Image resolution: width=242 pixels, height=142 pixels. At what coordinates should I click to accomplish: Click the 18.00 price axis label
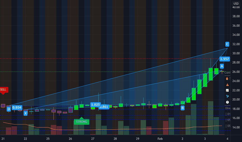[x=236, y=109]
